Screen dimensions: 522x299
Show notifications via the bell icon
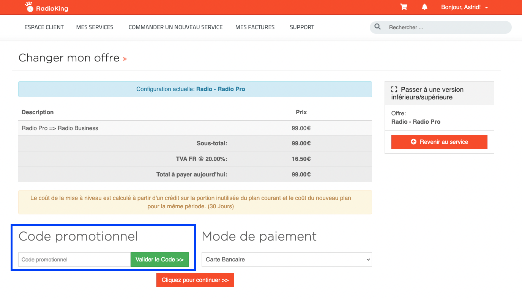coord(424,7)
